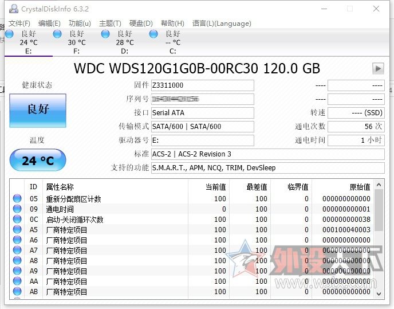Click the standard field ACS-2 Revision 3
Viewport: 394px width, 309px height.
pyautogui.click(x=268, y=154)
